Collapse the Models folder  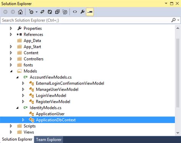coord(11,71)
